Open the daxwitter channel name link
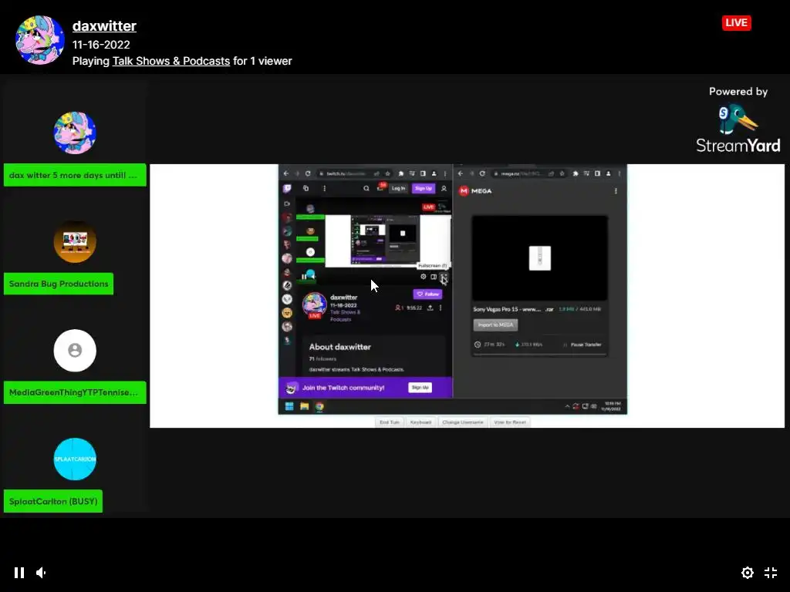The image size is (790, 592). (x=104, y=25)
